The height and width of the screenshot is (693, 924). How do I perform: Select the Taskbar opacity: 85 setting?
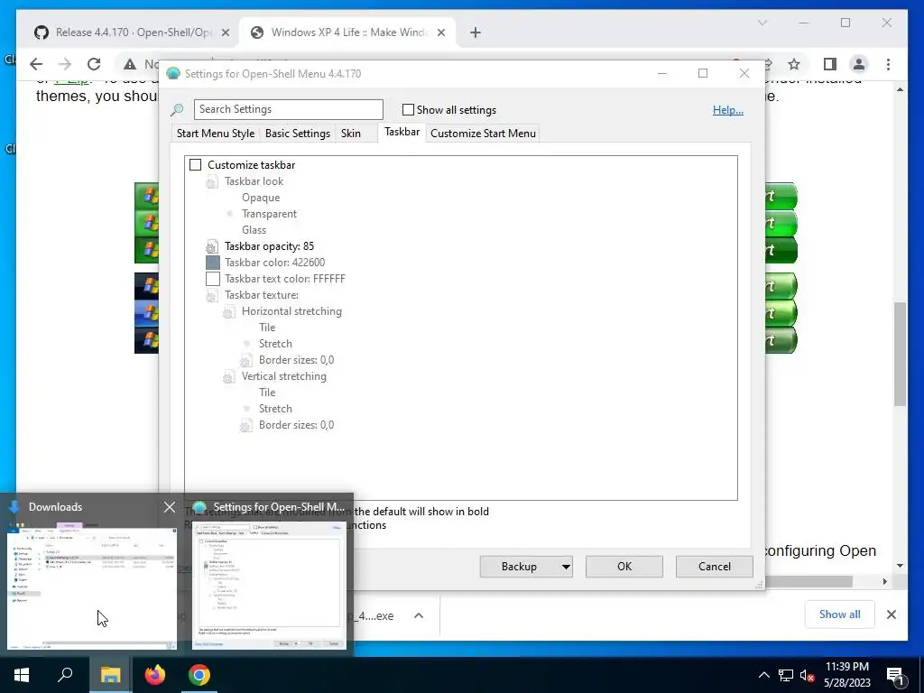click(x=269, y=246)
